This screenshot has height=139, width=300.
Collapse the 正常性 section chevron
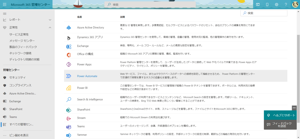click(50, 27)
